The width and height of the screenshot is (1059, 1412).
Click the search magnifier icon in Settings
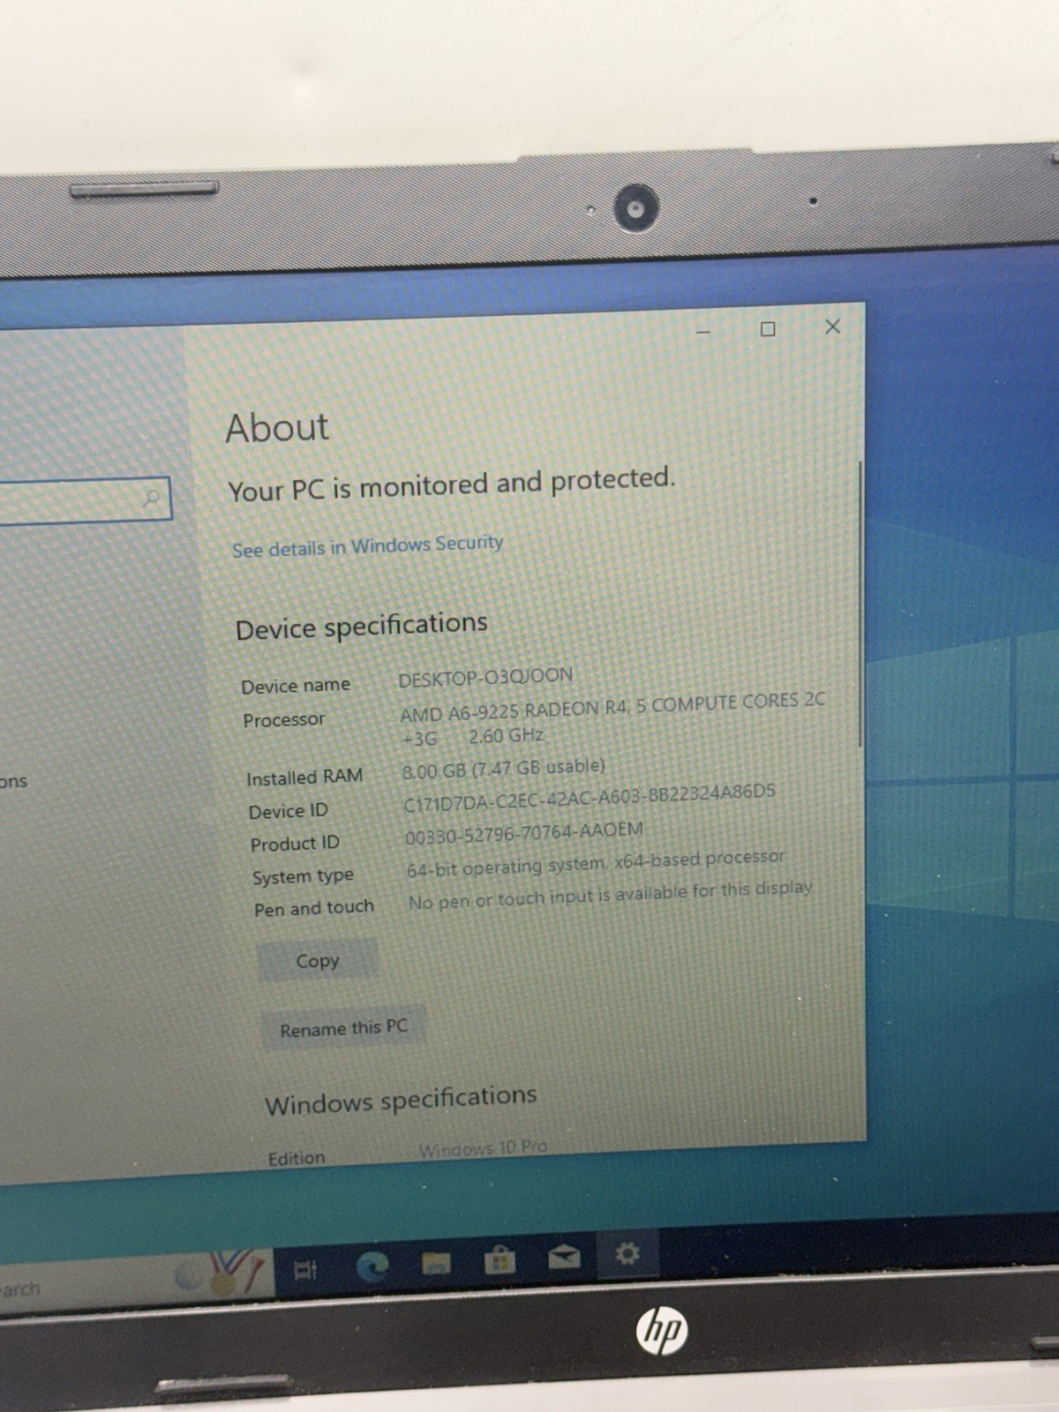point(152,499)
